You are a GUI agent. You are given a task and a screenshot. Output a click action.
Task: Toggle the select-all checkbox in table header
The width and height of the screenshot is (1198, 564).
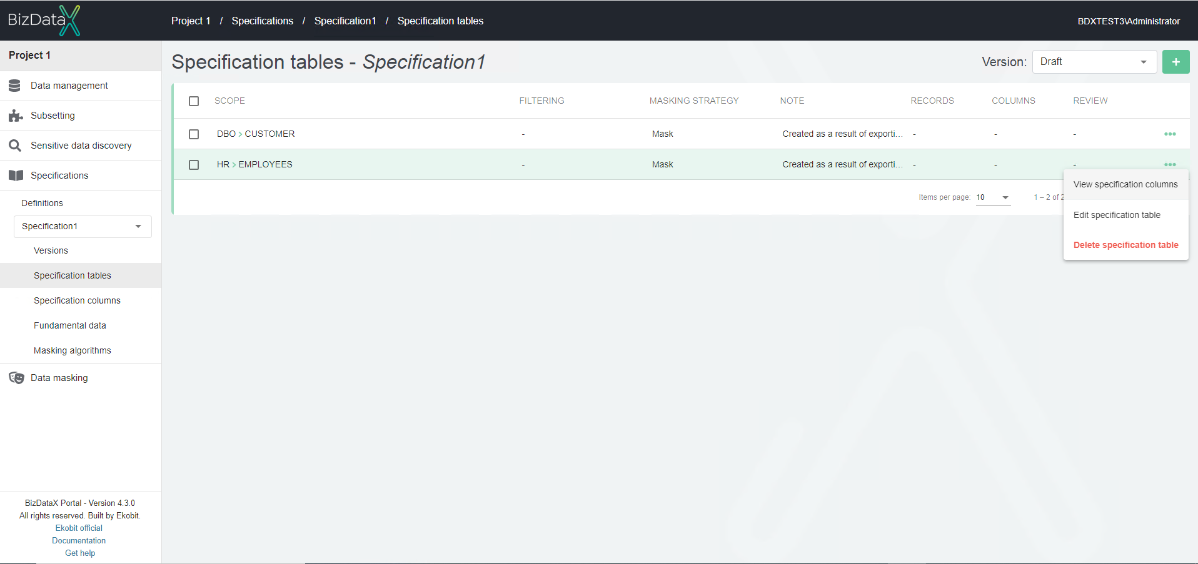194,101
